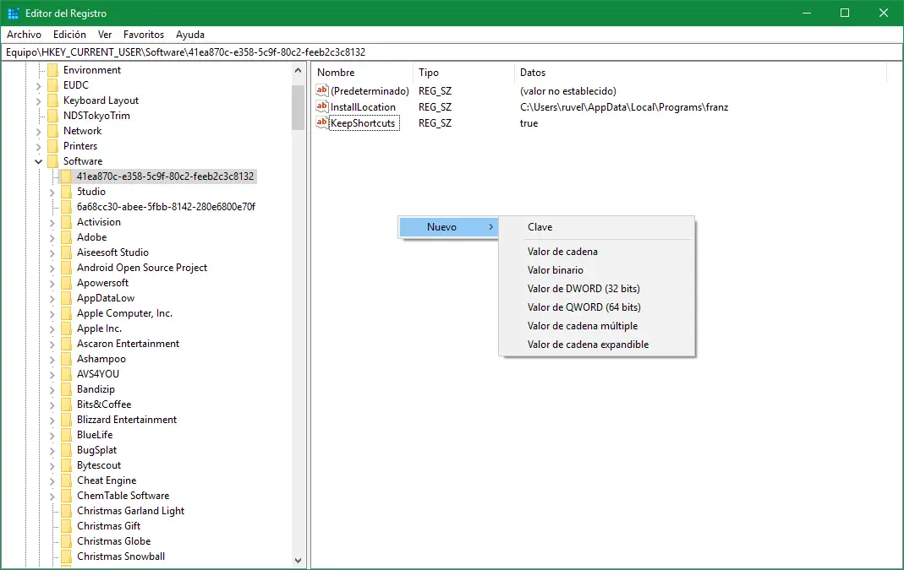Click the Registry Editor title bar icon
The height and width of the screenshot is (570, 904).
(x=14, y=13)
